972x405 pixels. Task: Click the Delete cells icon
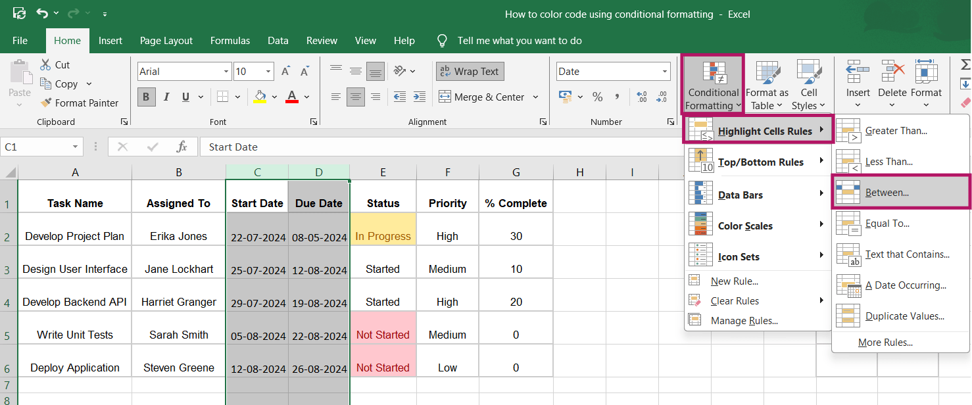click(x=892, y=70)
